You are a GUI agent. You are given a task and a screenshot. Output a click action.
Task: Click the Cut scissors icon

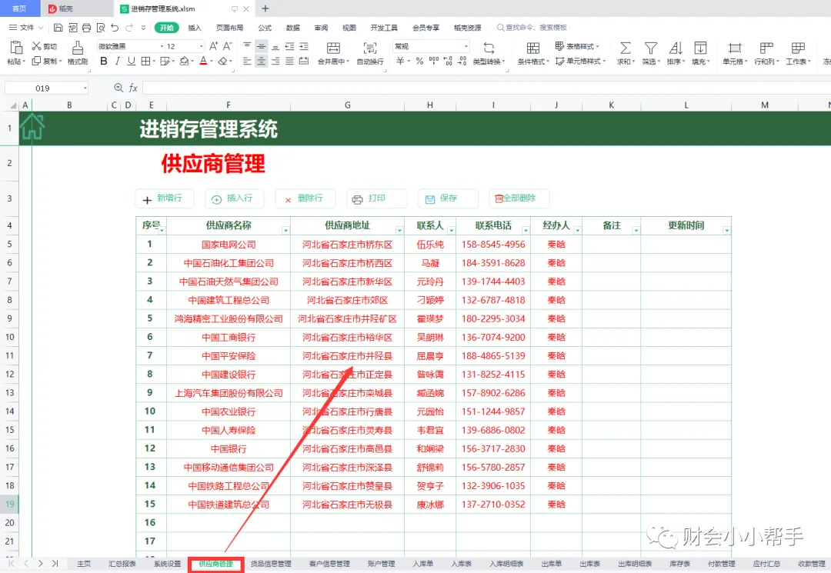(x=36, y=47)
